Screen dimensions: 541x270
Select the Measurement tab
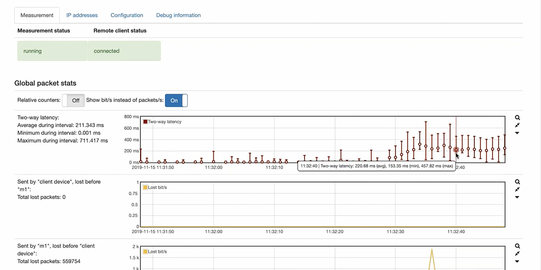click(37, 15)
